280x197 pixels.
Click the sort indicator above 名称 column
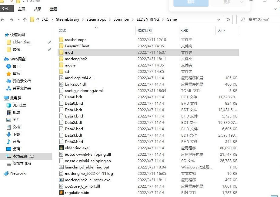point(96,27)
